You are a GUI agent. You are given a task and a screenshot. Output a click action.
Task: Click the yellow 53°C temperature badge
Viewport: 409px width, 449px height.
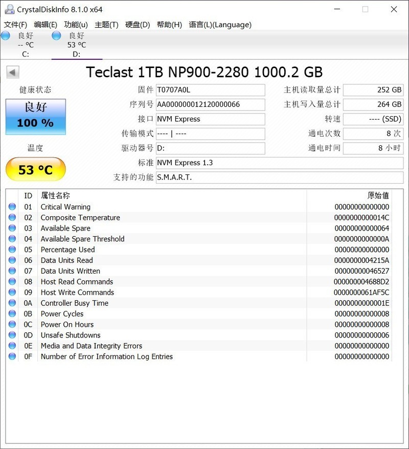[x=35, y=169]
